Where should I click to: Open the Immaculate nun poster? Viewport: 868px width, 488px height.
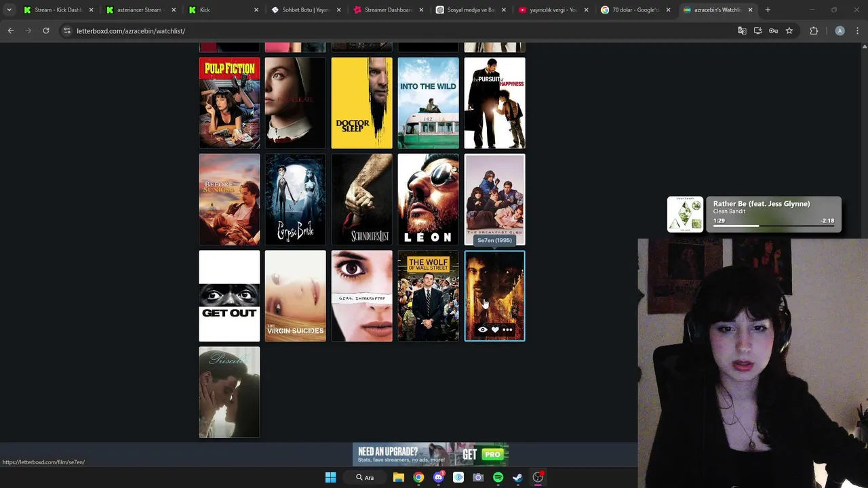click(296, 103)
